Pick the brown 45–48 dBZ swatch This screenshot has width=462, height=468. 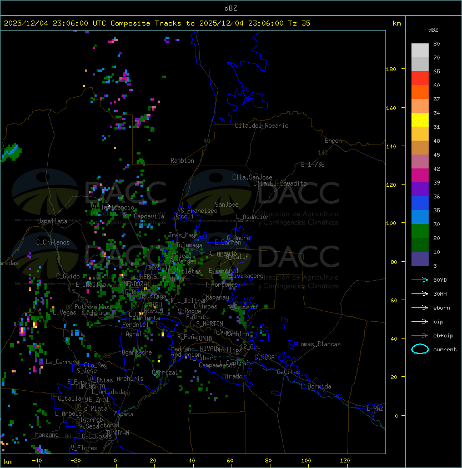[420, 147]
